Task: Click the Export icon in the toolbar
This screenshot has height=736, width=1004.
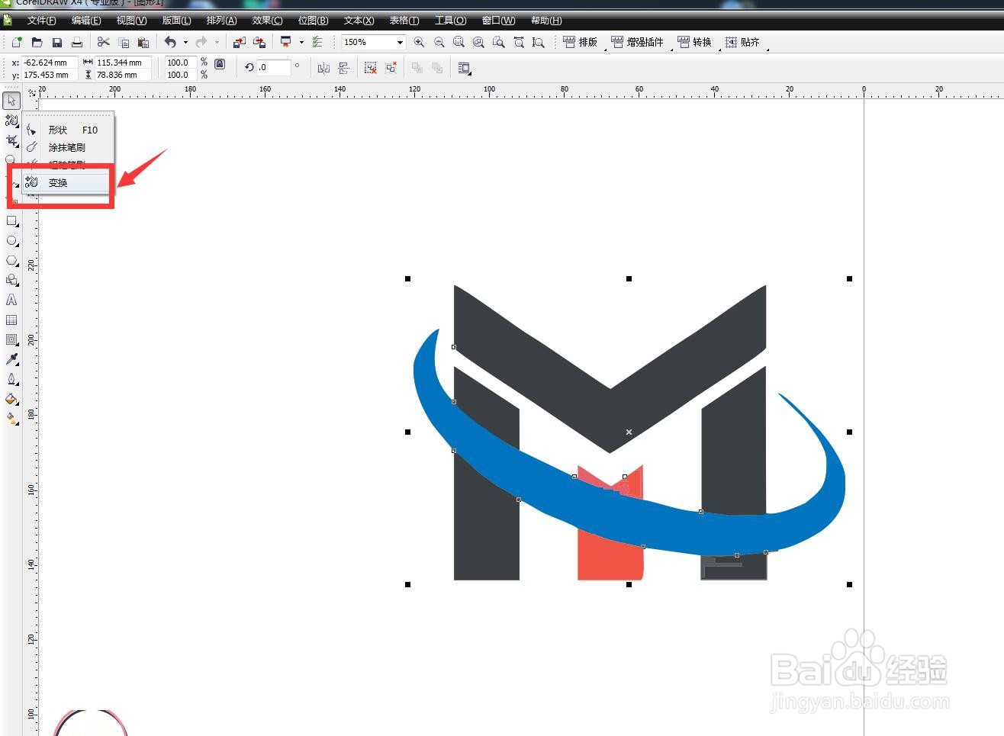Action: point(259,42)
